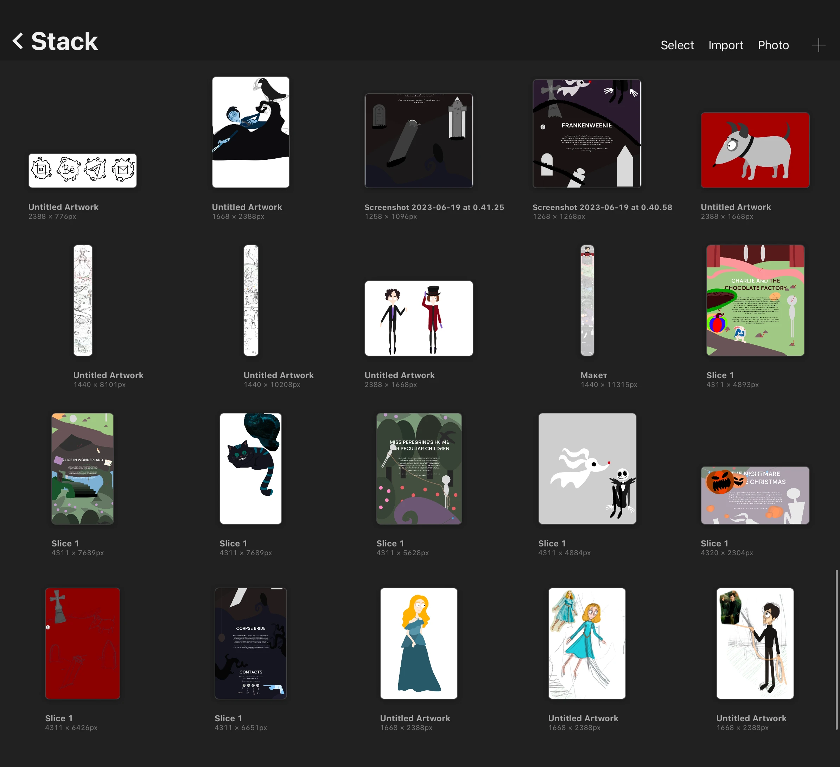This screenshot has width=840, height=767.
Task: Open the Charlie and the Chocolate Factory slice
Action: point(755,300)
